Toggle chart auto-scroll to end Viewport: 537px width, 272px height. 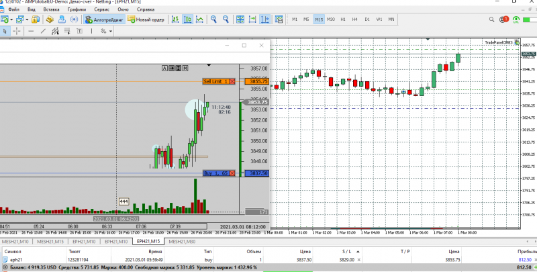(x=252, y=19)
